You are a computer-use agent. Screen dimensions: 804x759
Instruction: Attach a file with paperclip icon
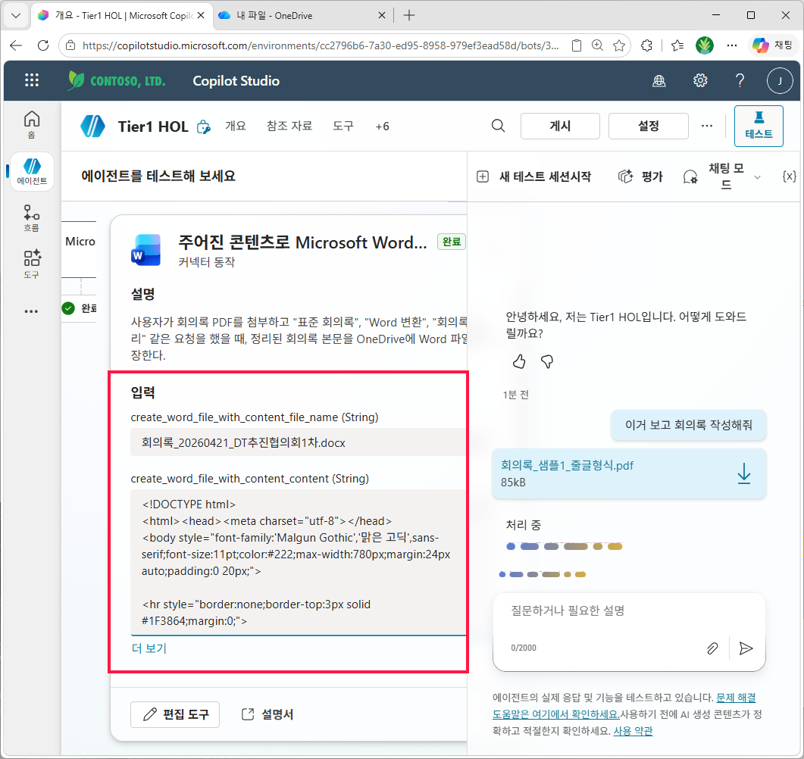pyautogui.click(x=712, y=648)
